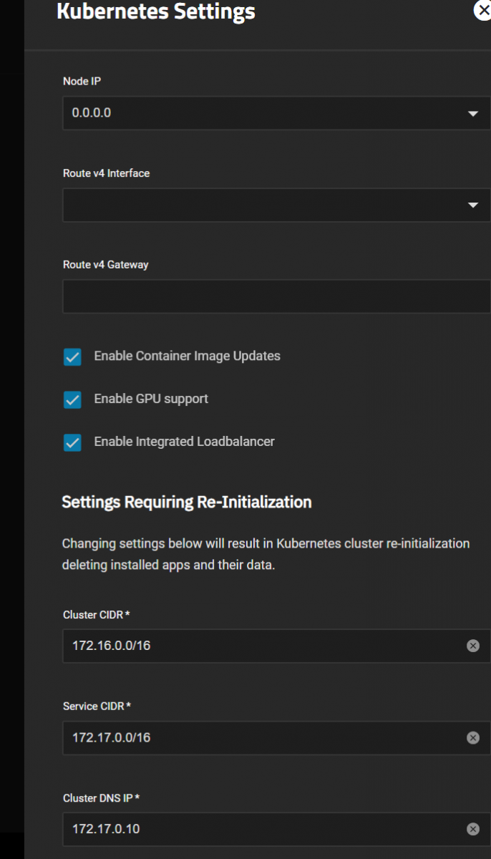The image size is (491, 859).
Task: Click the Enable Integrated Loadbalancer label
Action: (x=185, y=442)
